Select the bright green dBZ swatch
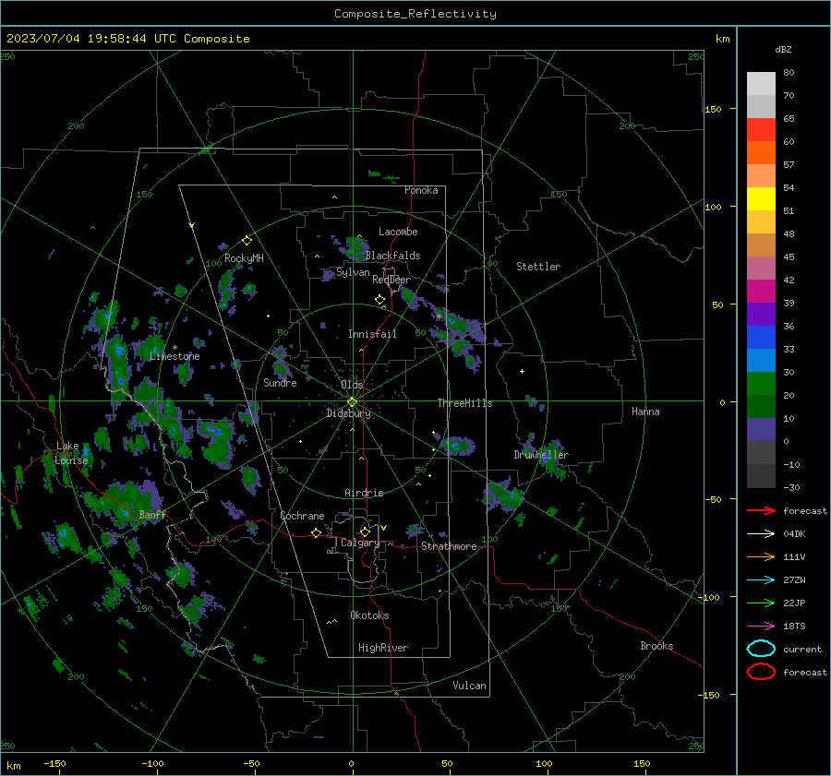 761,384
